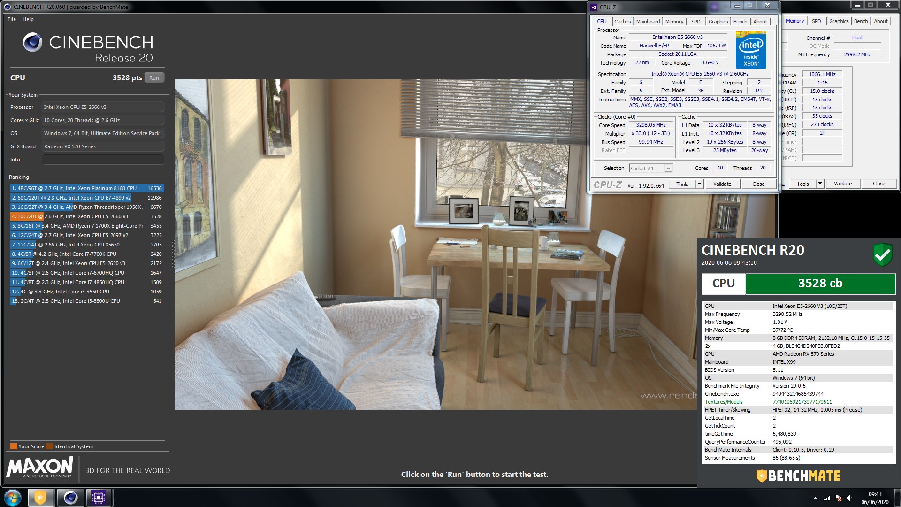Select Xeon X5650 ranking entry
Image resolution: width=901 pixels, height=507 pixels.
click(x=87, y=245)
